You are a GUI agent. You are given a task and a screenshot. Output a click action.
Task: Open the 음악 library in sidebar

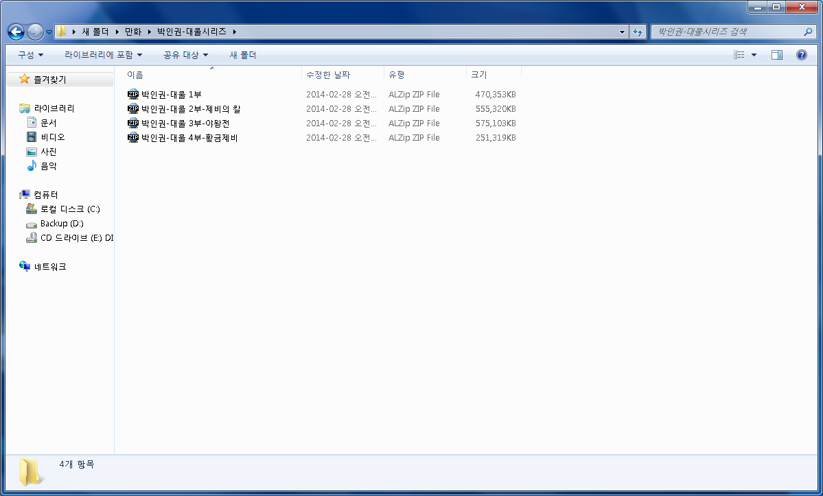(48, 166)
